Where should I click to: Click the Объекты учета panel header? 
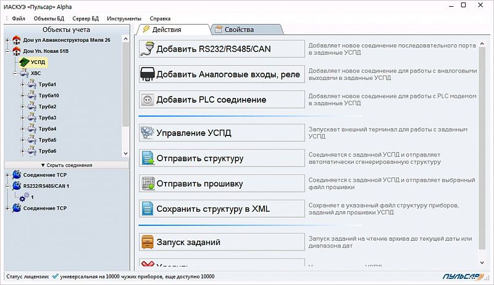tap(67, 30)
